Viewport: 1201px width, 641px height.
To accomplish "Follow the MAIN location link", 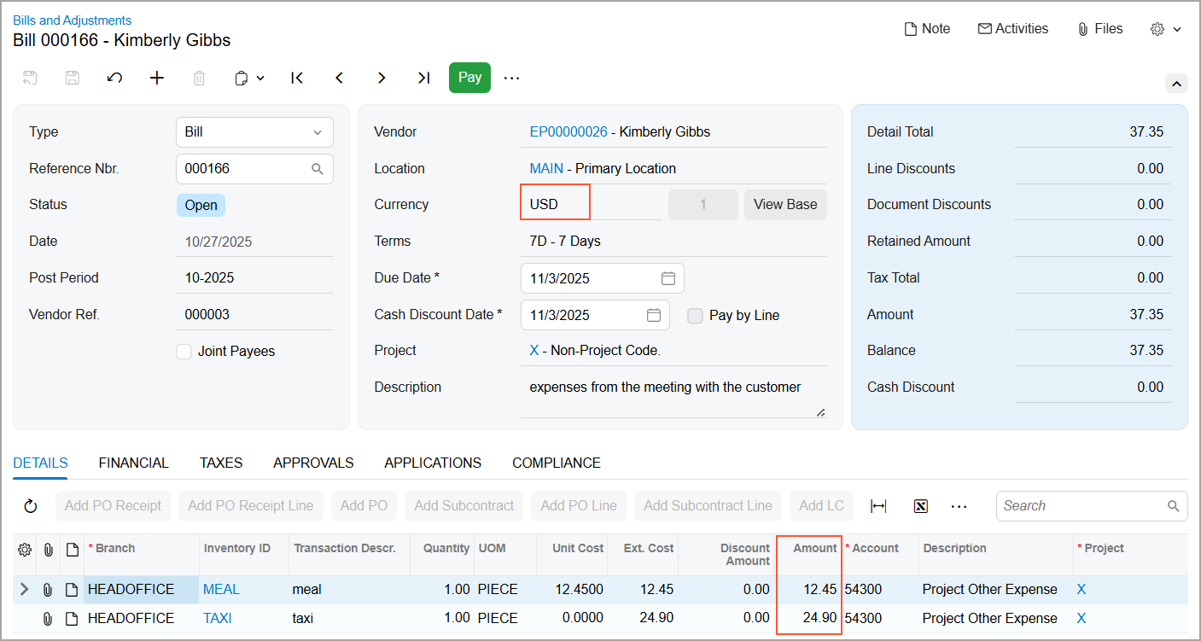I will pyautogui.click(x=546, y=169).
